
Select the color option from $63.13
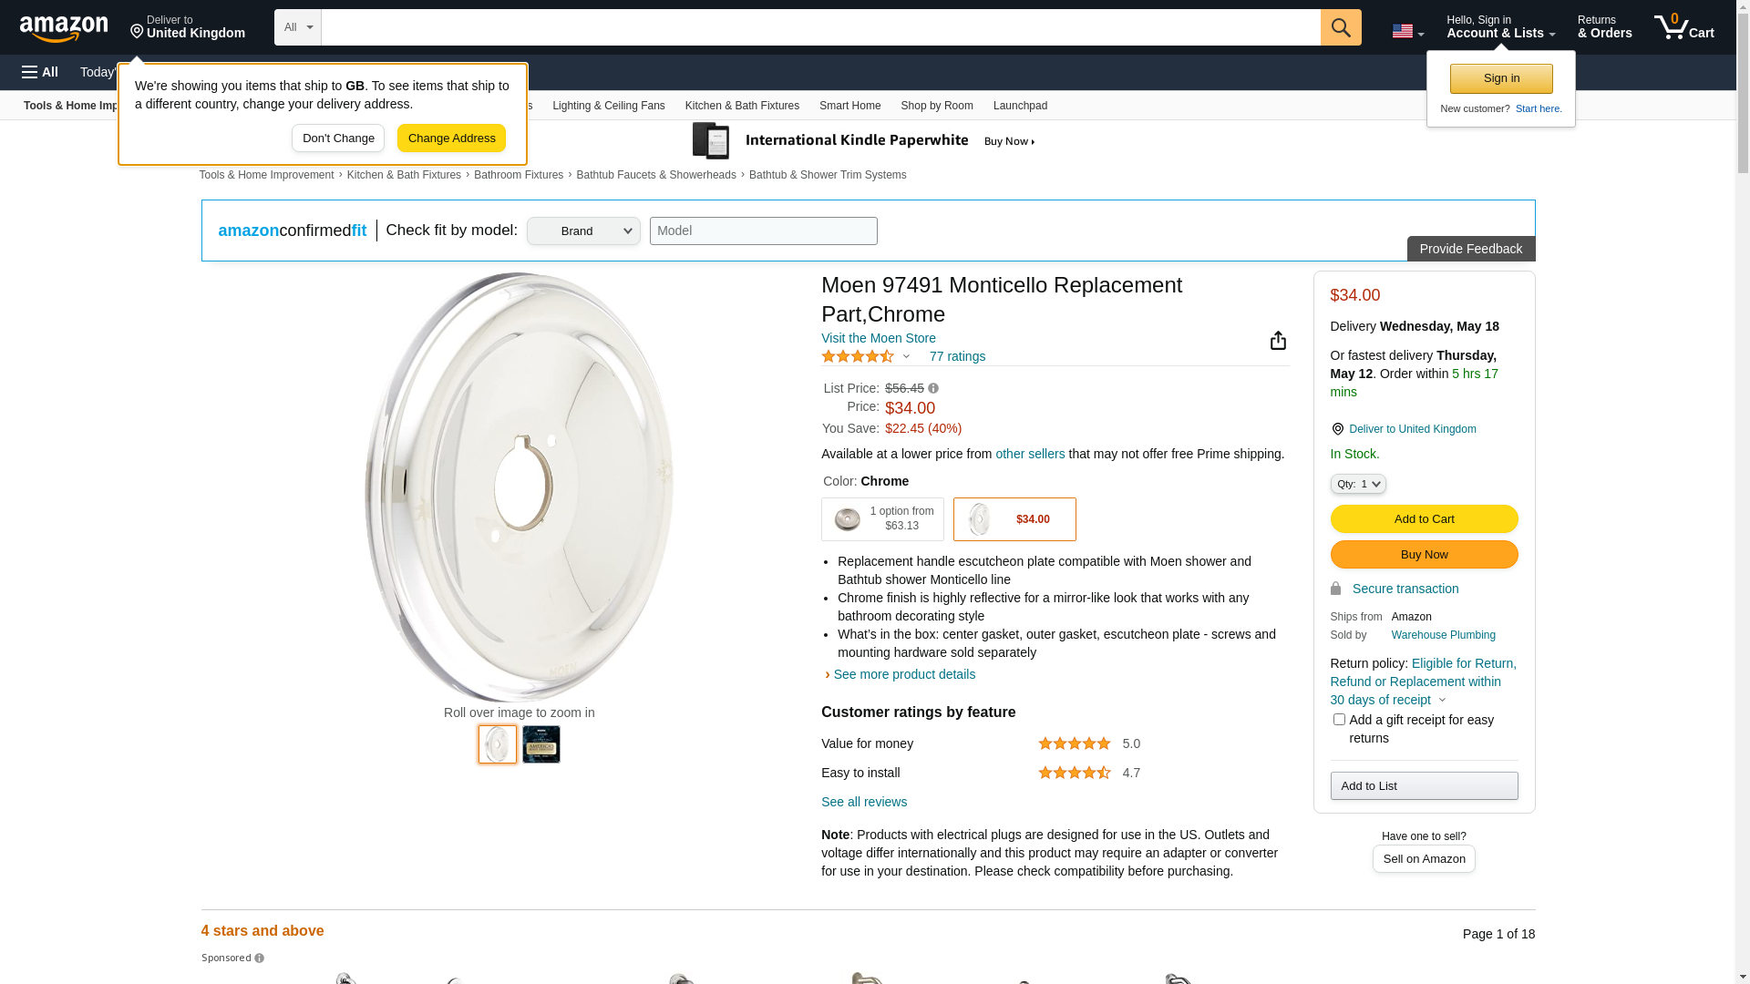882,519
